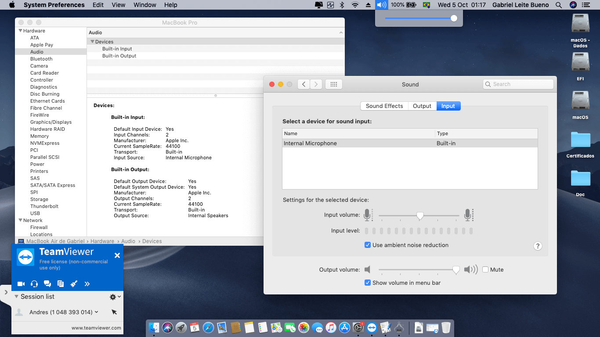Expand Andres session options chevron
The width and height of the screenshot is (600, 337).
pyautogui.click(x=96, y=312)
